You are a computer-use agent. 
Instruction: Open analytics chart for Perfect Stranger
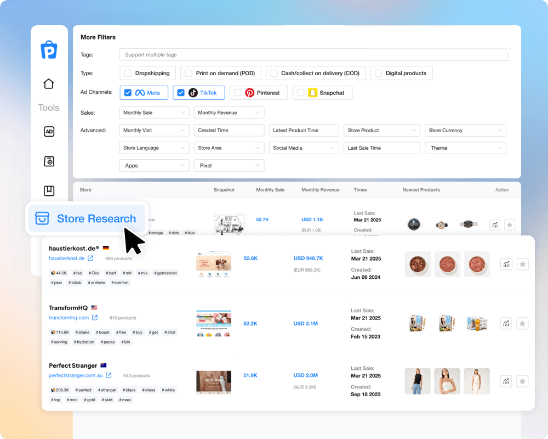(506, 381)
